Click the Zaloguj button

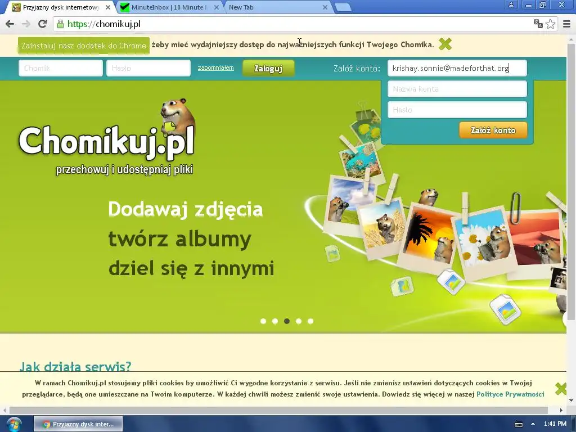(268, 68)
